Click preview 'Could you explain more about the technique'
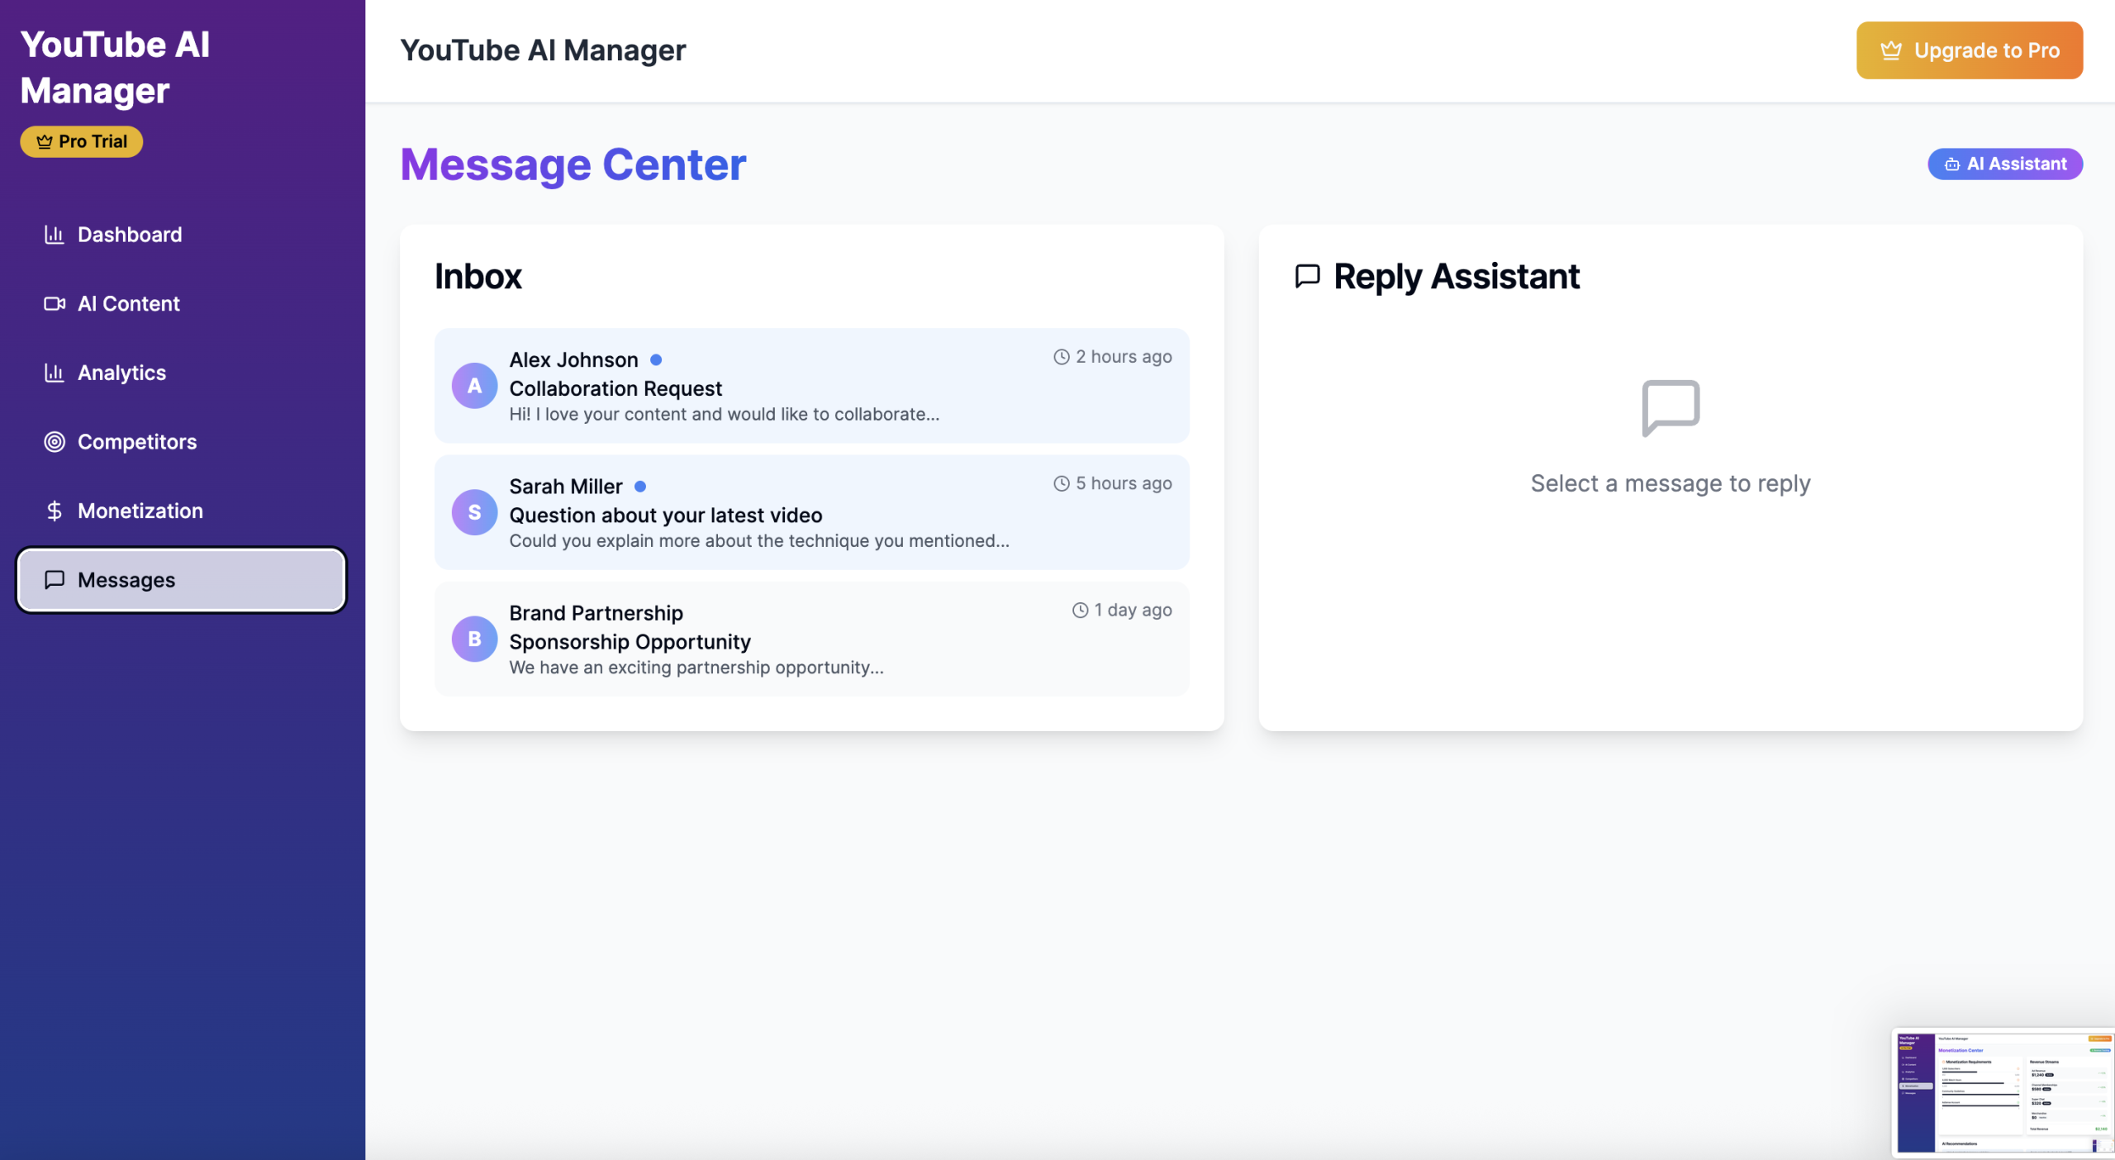The image size is (2115, 1160). (759, 540)
